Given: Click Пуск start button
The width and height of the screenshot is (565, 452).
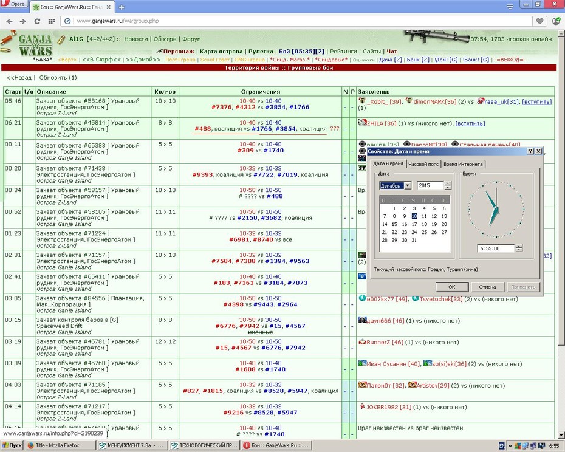Looking at the screenshot, I should tap(12, 445).
